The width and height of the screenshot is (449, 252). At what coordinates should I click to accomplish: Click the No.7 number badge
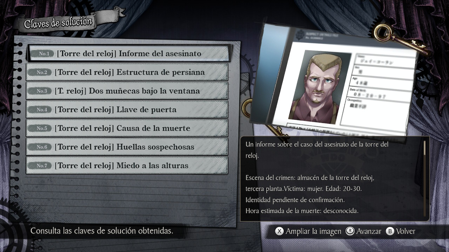(x=42, y=166)
